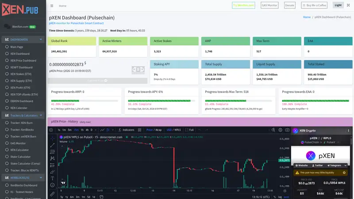Viewport: 354px width, 199px height.
Task: Toggle percent scale on chart
Action: [x=274, y=197]
